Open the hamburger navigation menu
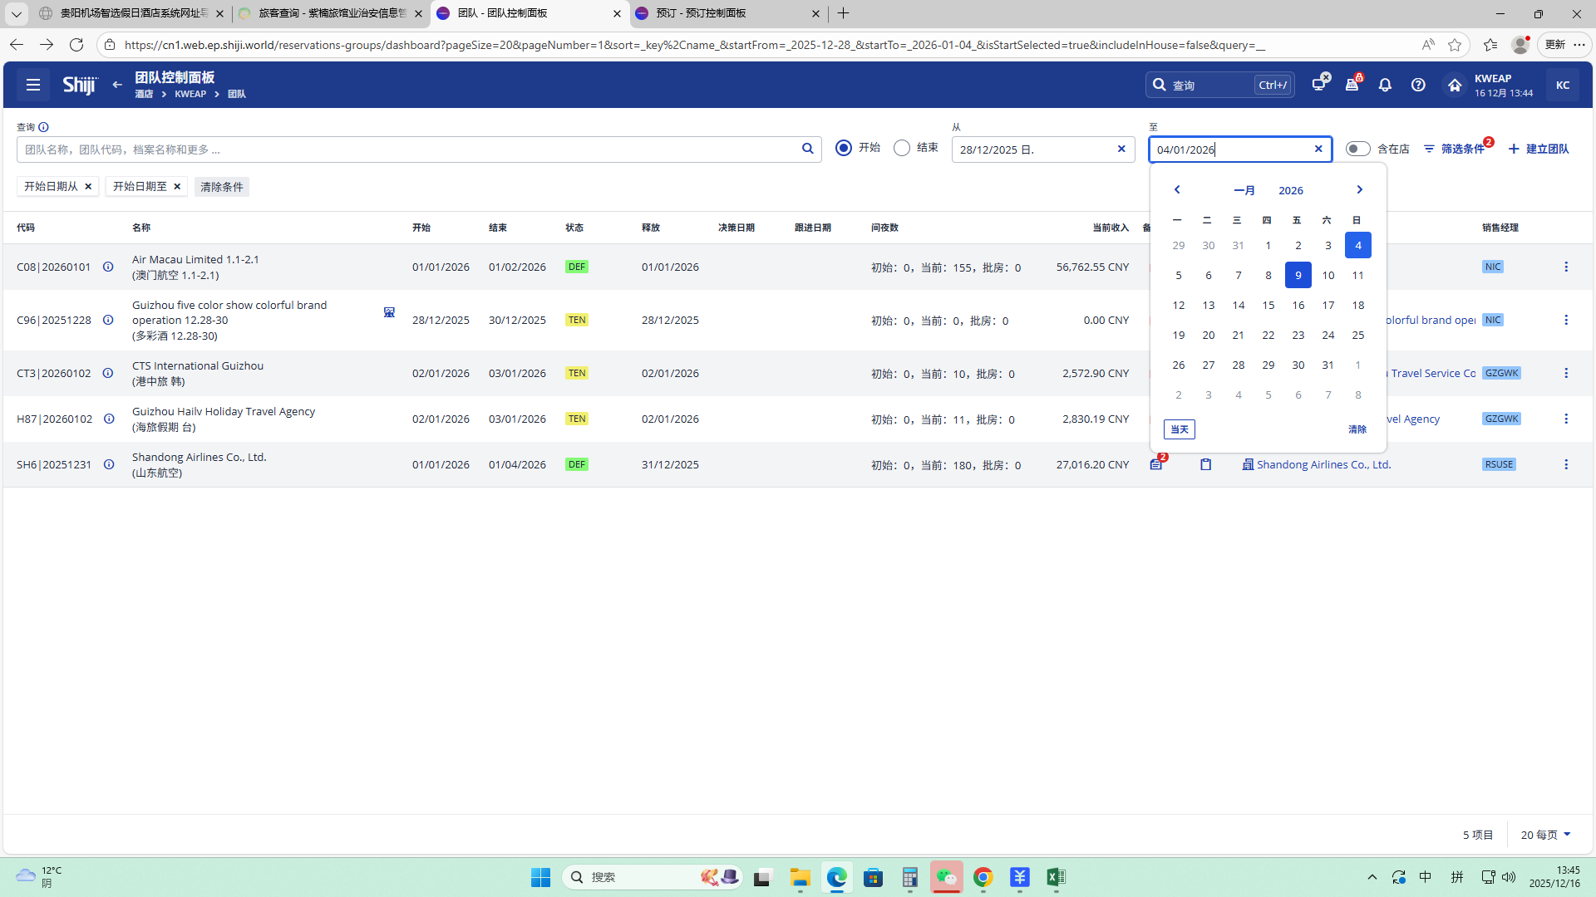Viewport: 1596px width, 897px height. [33, 85]
